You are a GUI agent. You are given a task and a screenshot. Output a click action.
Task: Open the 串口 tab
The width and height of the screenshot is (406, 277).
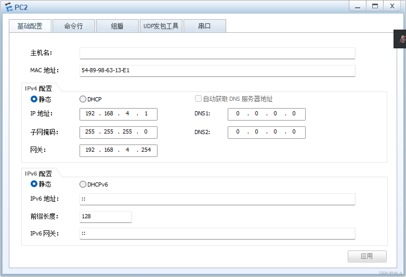click(205, 26)
